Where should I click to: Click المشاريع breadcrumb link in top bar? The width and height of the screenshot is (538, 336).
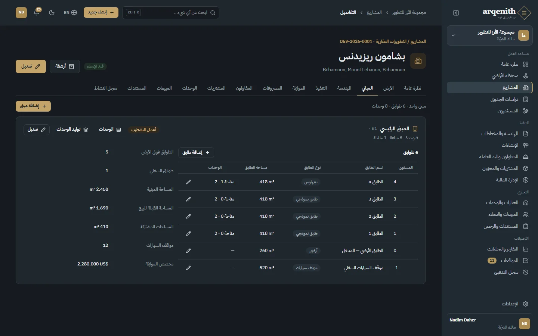374,13
